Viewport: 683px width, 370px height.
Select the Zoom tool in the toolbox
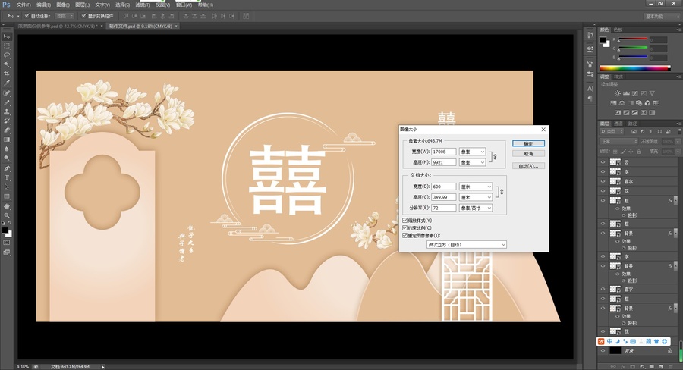tap(7, 215)
